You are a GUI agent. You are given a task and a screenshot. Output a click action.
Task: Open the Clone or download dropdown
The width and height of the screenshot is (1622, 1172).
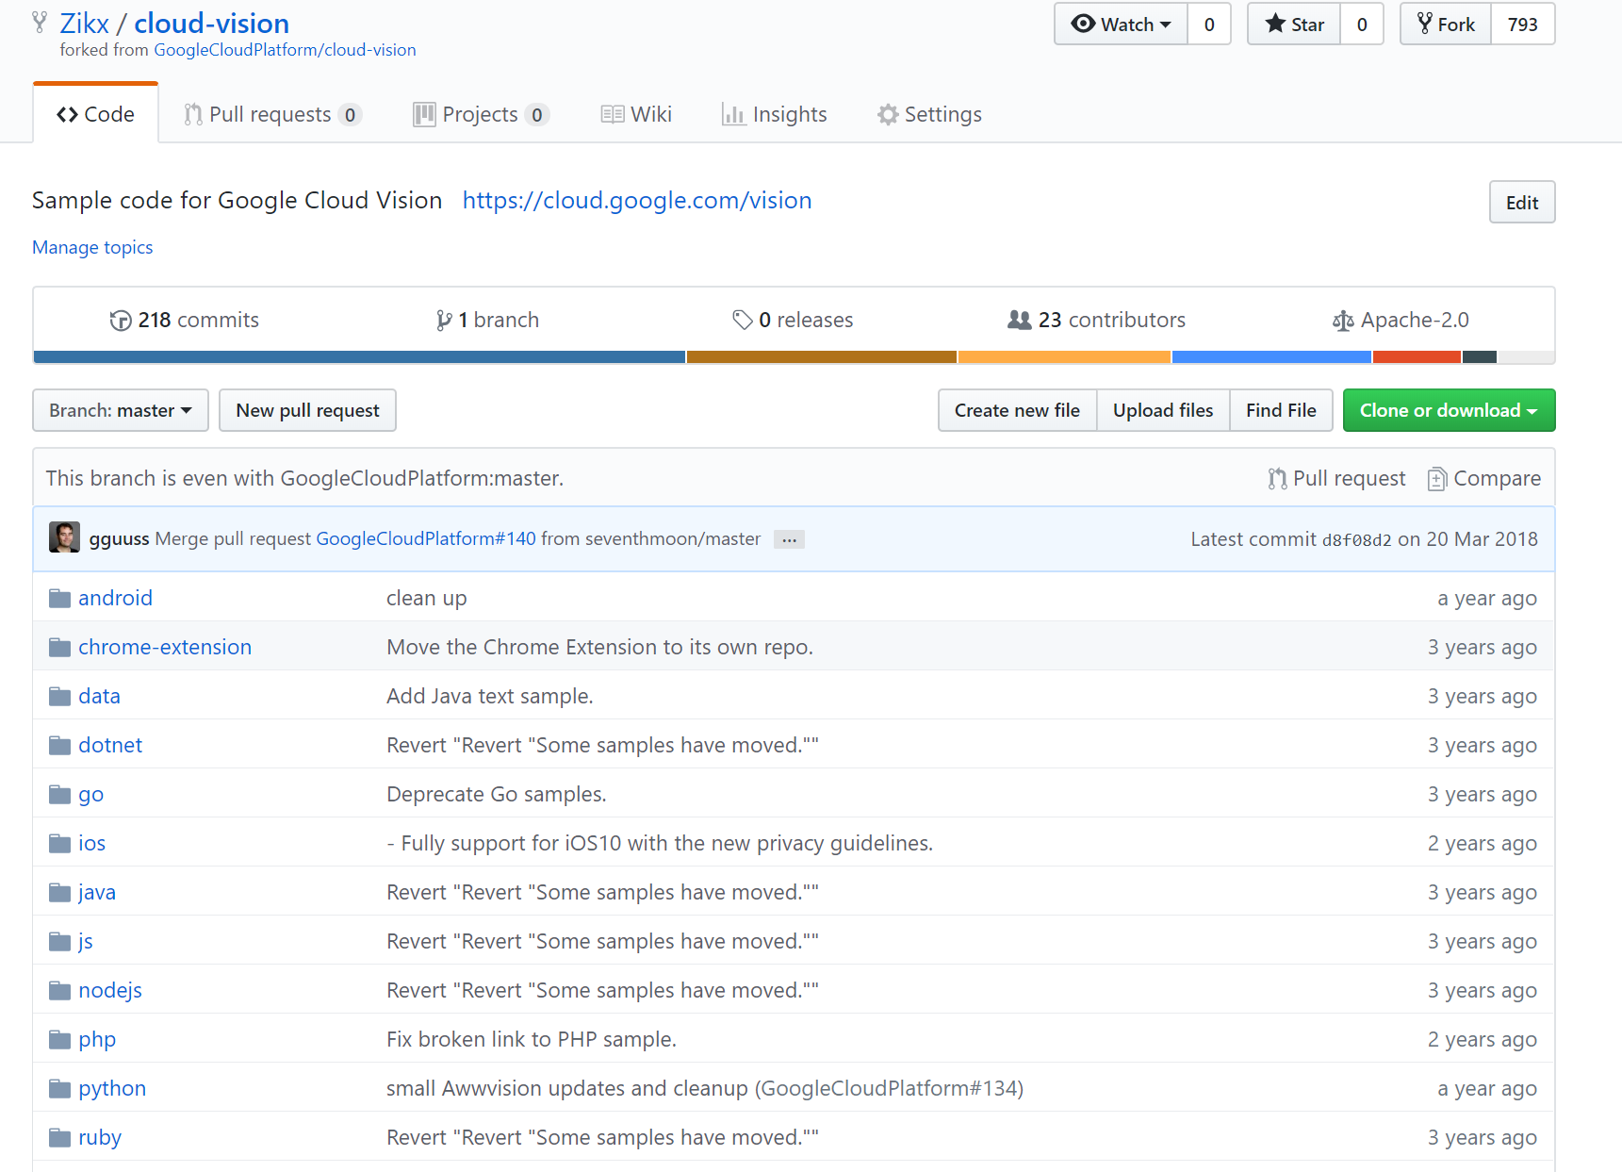pyautogui.click(x=1449, y=410)
